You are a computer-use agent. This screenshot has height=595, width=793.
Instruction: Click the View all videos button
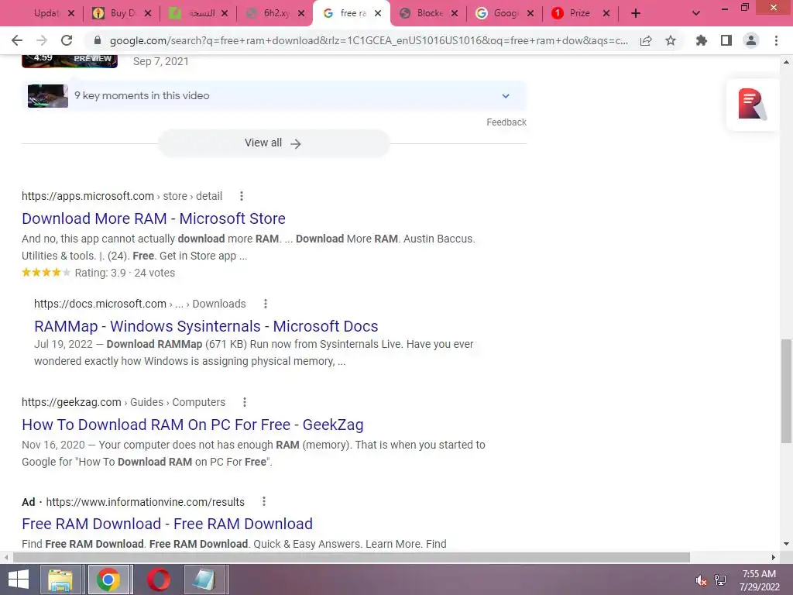[x=273, y=143]
